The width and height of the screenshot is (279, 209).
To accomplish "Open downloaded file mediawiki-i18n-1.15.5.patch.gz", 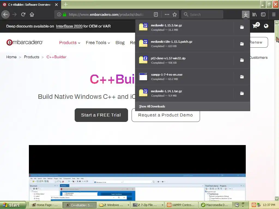I will point(185,44).
